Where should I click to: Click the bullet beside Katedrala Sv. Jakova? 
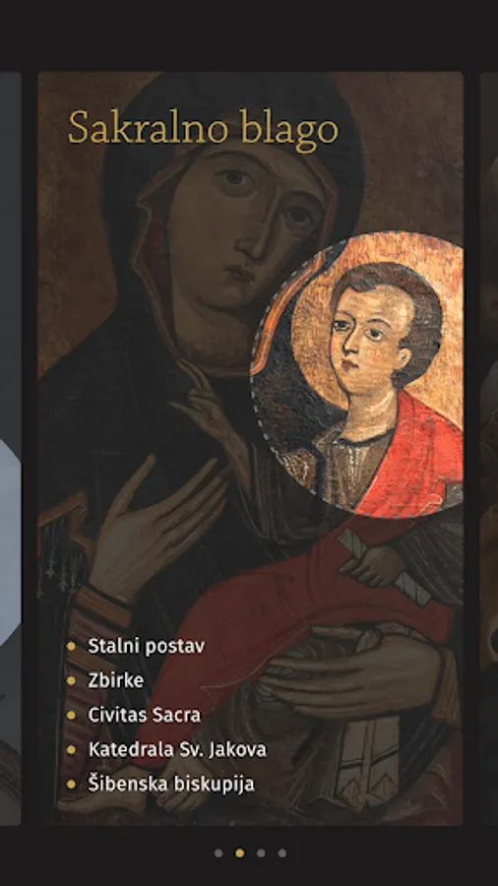71,750
